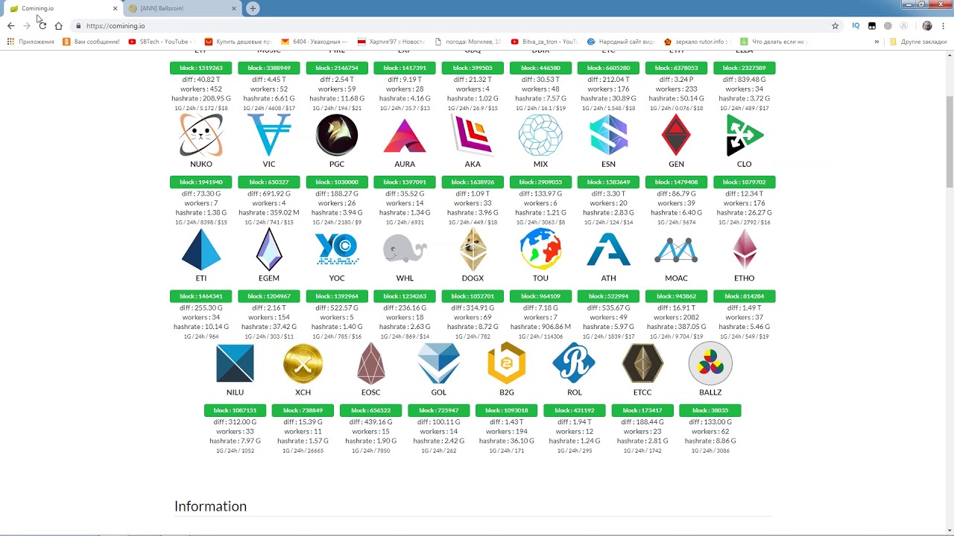Click the VIC block 630327 badge
The image size is (954, 536).
point(269,182)
